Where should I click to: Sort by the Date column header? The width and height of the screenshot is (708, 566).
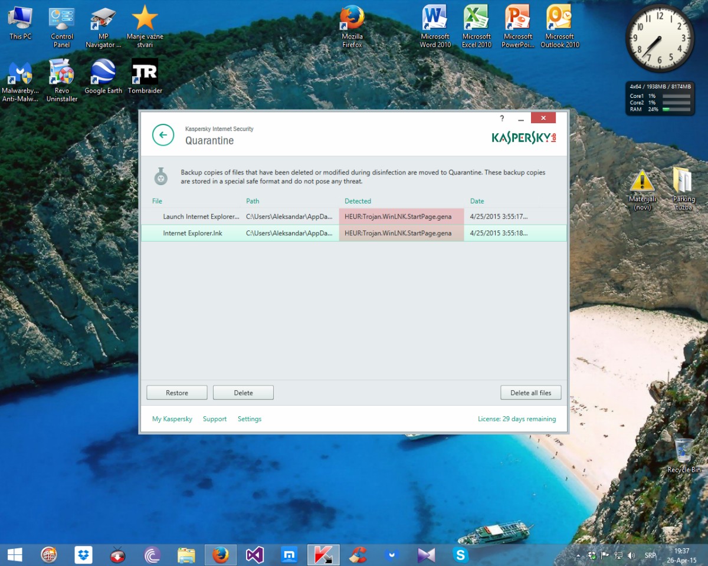[477, 201]
